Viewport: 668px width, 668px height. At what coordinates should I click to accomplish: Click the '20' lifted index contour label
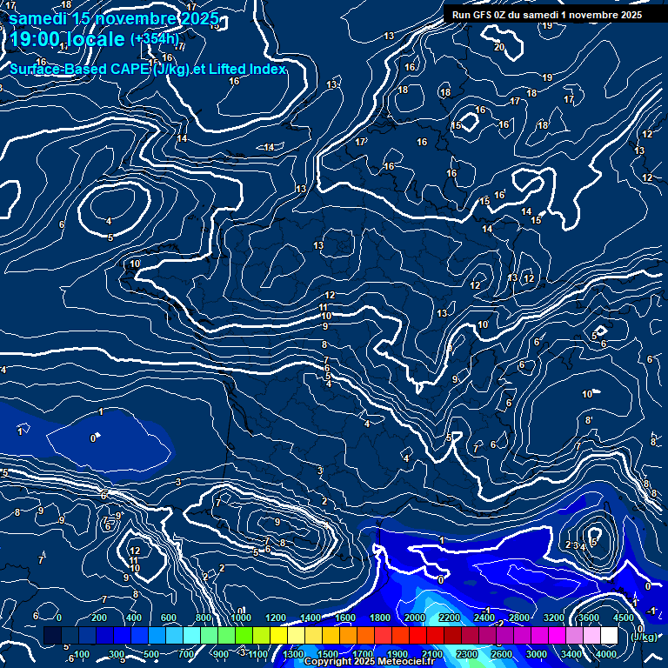pyautogui.click(x=499, y=47)
